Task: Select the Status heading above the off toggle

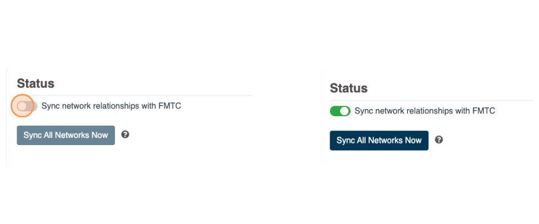Action: [36, 83]
